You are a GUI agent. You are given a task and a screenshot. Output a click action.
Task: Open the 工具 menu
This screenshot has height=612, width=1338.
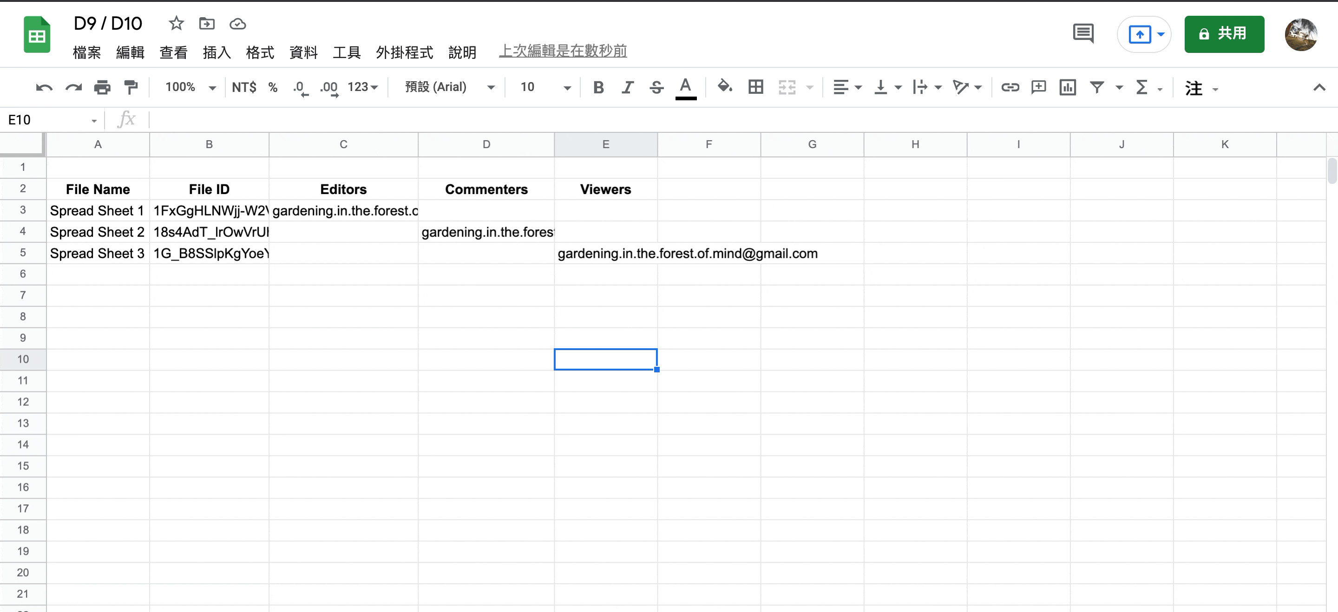pos(347,52)
